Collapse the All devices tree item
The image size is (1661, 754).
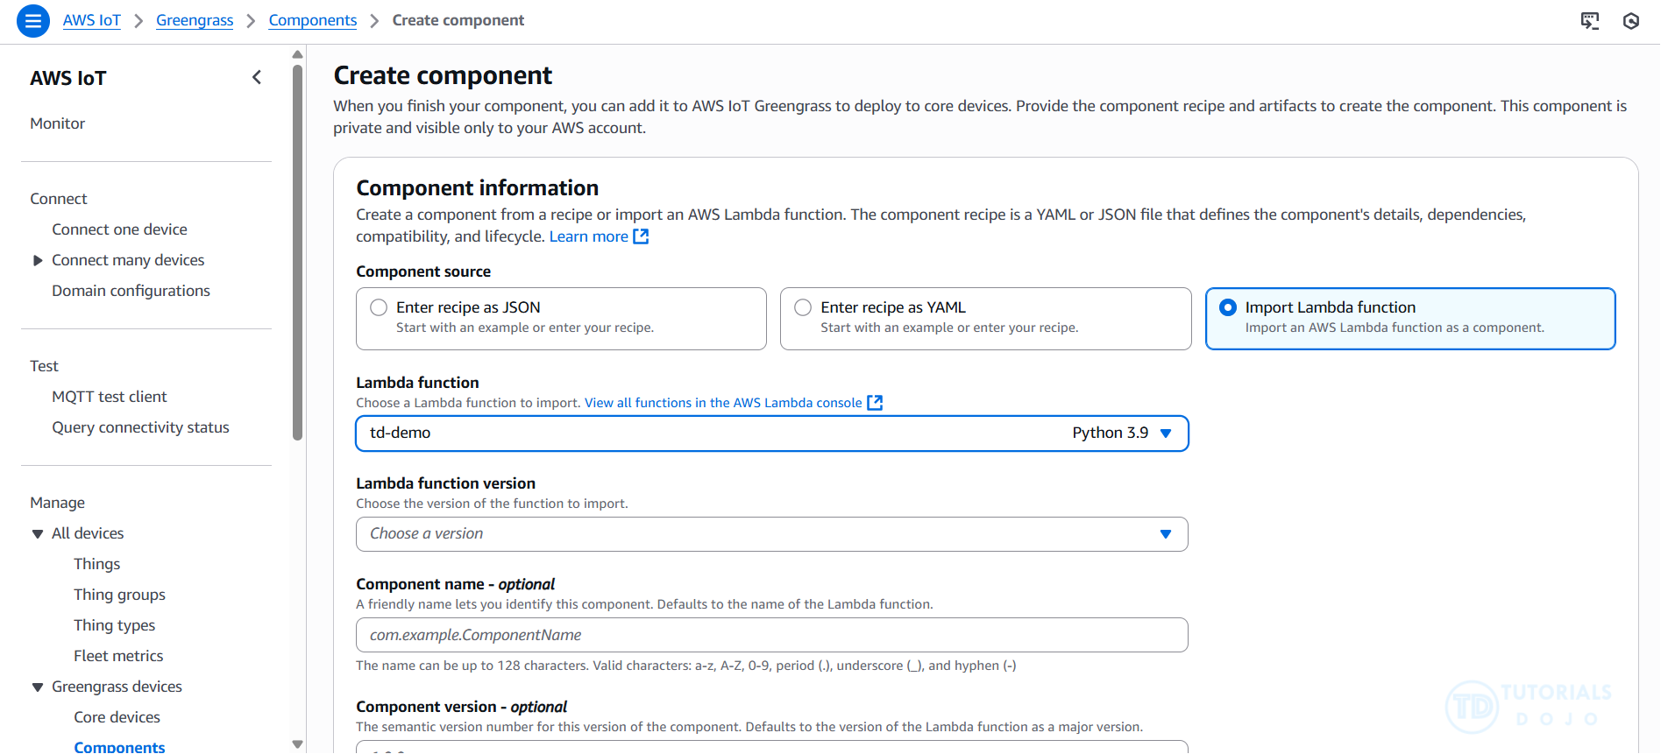click(x=37, y=532)
